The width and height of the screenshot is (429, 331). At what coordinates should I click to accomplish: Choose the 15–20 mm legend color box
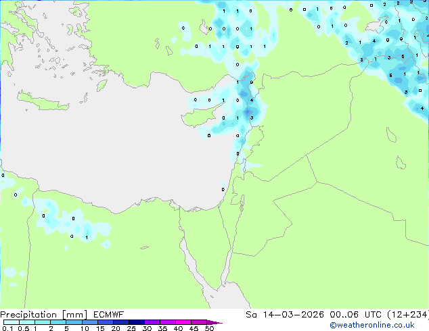point(105,322)
